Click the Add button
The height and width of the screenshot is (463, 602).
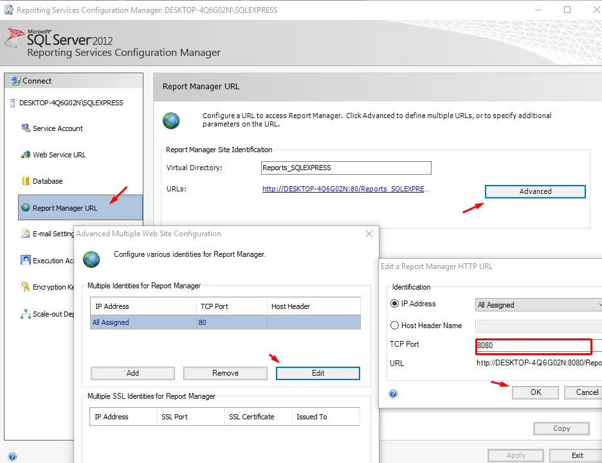(x=133, y=373)
